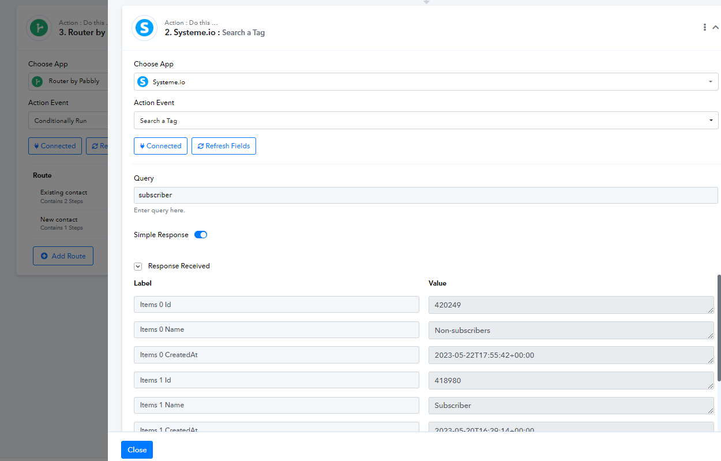
Task: Select the Non-subscribers value
Action: point(571,331)
